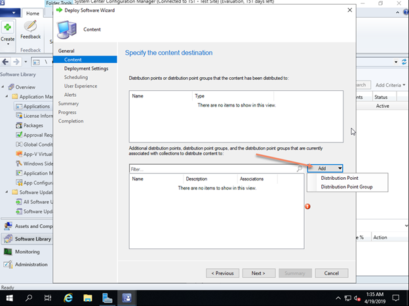Image resolution: width=409 pixels, height=306 pixels.
Task: Open the blue application menu dropdown
Action: [x=11, y=12]
